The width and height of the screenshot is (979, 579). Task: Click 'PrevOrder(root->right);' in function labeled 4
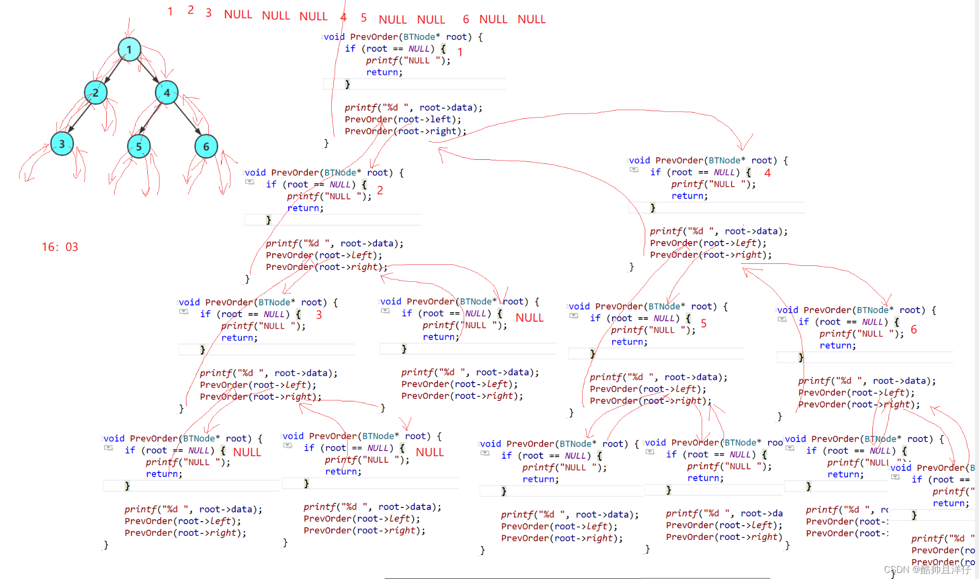pos(711,255)
